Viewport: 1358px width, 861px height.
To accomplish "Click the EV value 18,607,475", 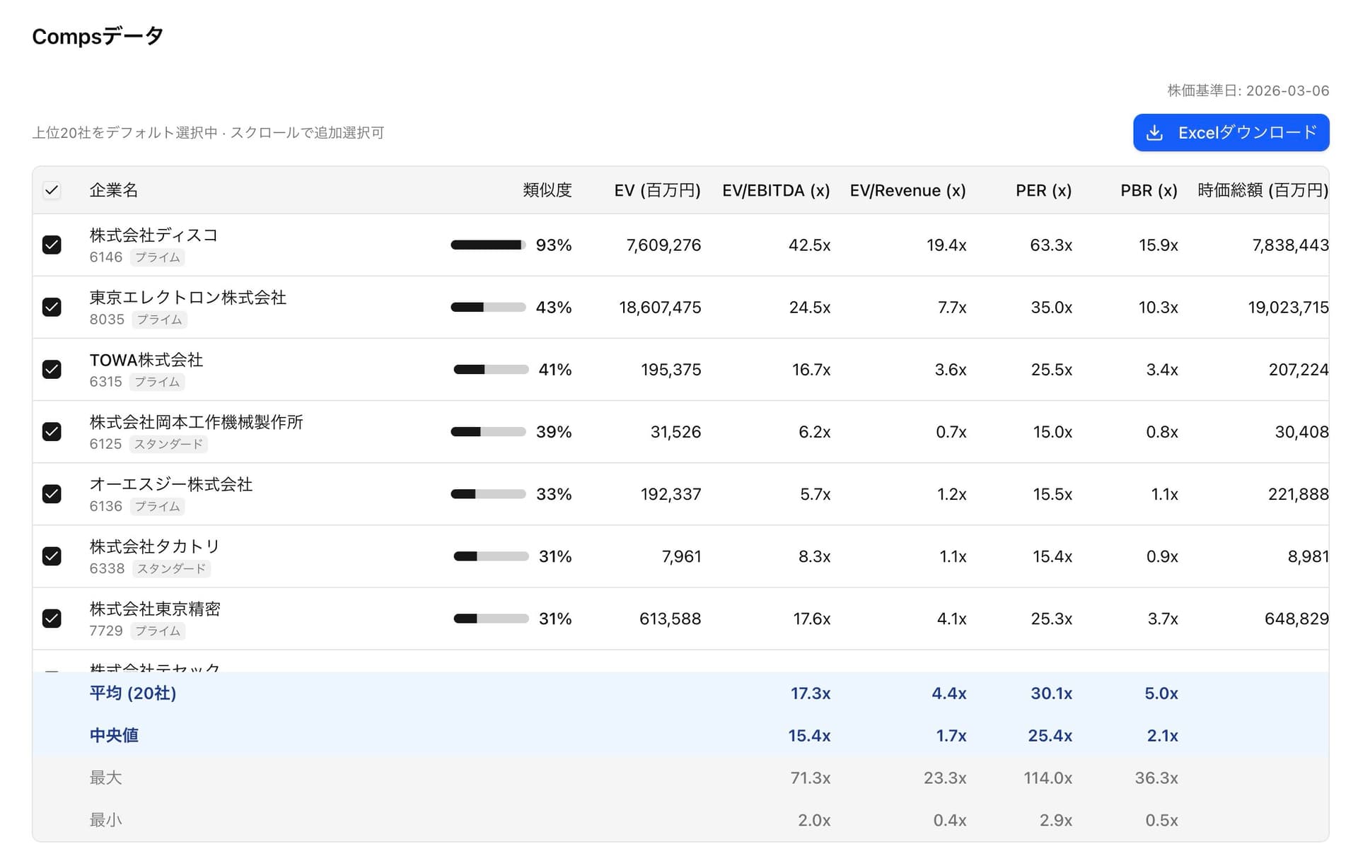I will pos(660,307).
